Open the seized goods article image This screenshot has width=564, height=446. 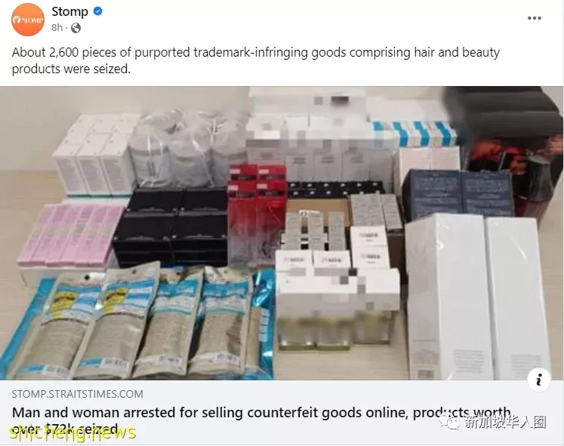click(282, 233)
